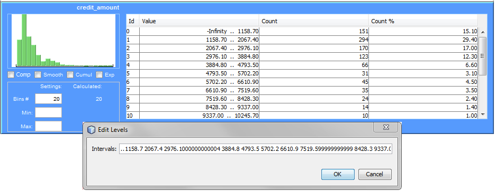Select the '2067.40 .. 2976.10' value cell
This screenshot has height=191, width=496.
coord(199,48)
